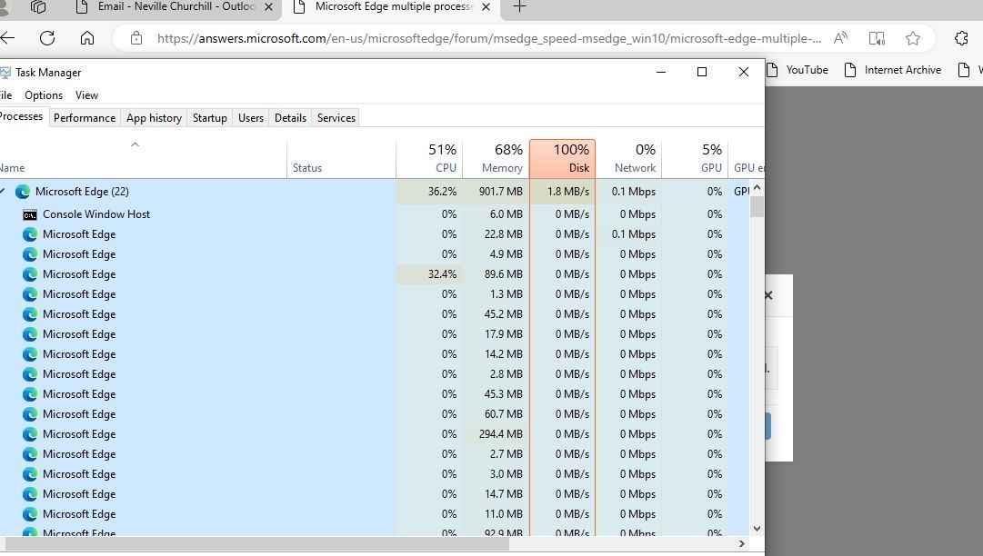Viewport: 983px width, 556px height.
Task: Reload the page with refresh icon
Action: [x=47, y=38]
